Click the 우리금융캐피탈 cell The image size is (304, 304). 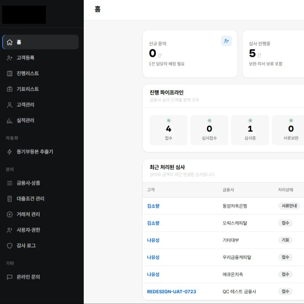point(237,257)
